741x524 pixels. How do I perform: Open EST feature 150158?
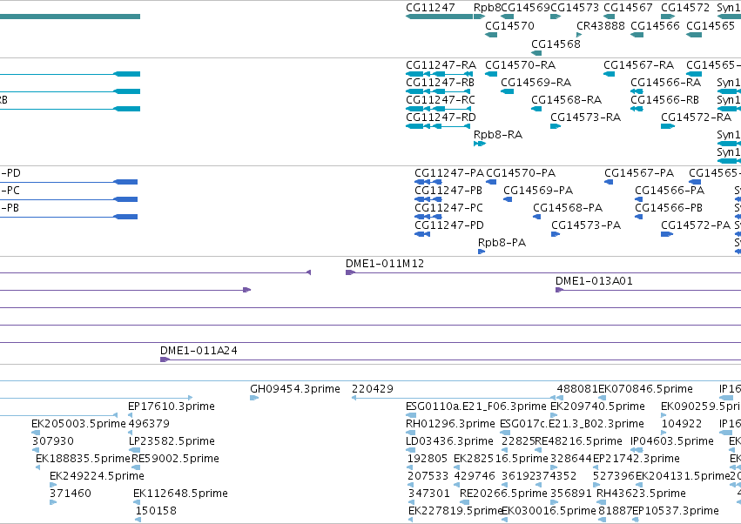pyautogui.click(x=156, y=511)
